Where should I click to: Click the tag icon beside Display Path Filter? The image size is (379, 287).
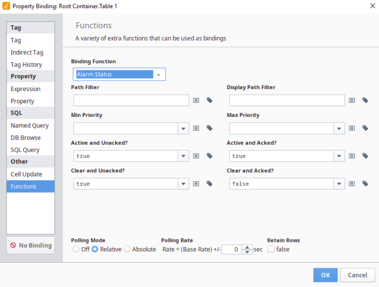(365, 101)
